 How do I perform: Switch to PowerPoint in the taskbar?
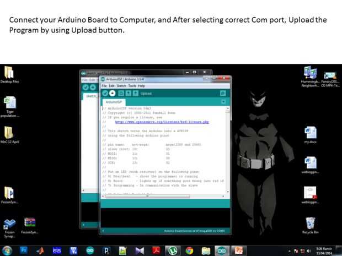click(239, 250)
